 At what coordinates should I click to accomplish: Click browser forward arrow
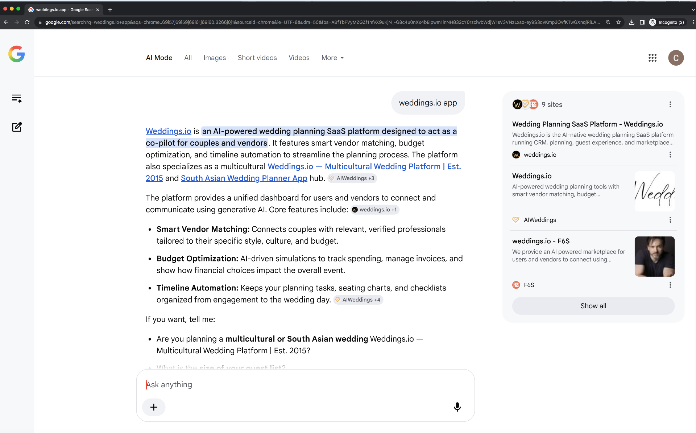click(x=17, y=22)
